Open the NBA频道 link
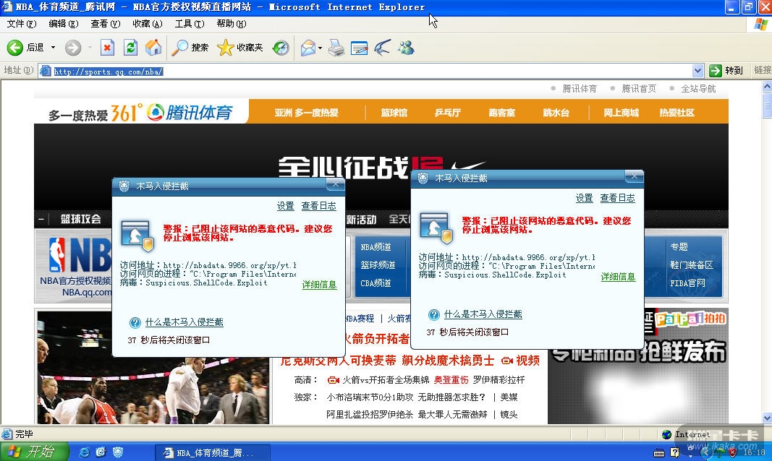 376,247
